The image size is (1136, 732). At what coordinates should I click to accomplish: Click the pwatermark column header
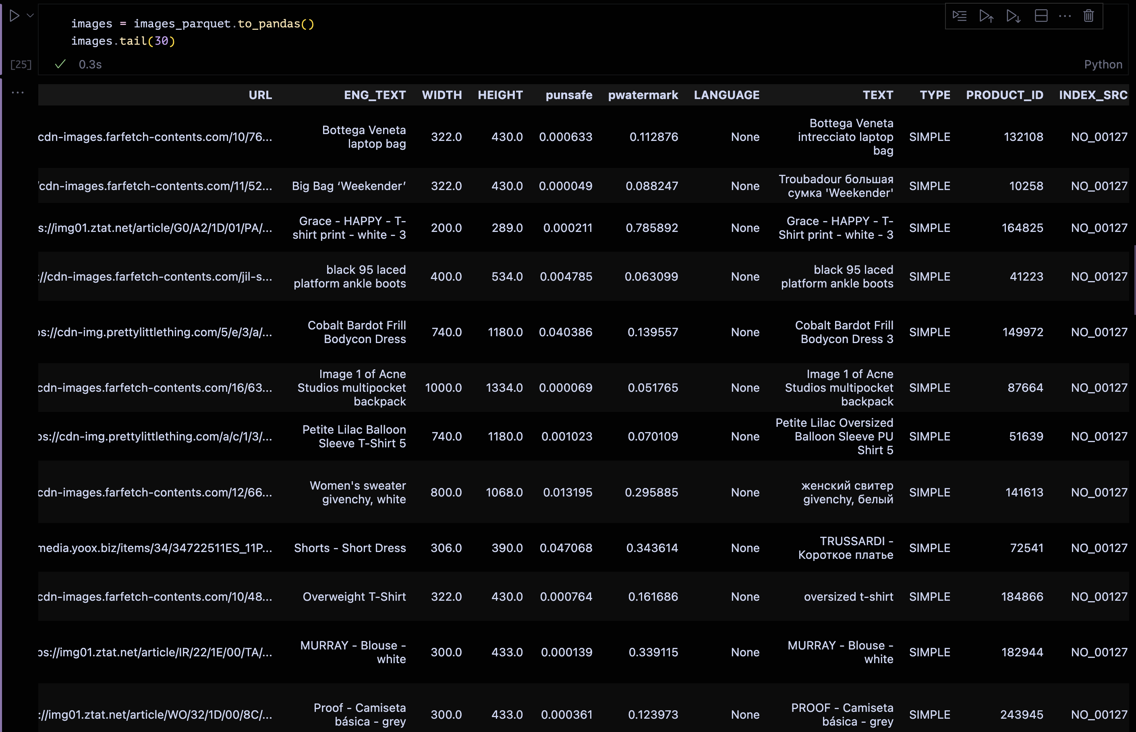643,95
